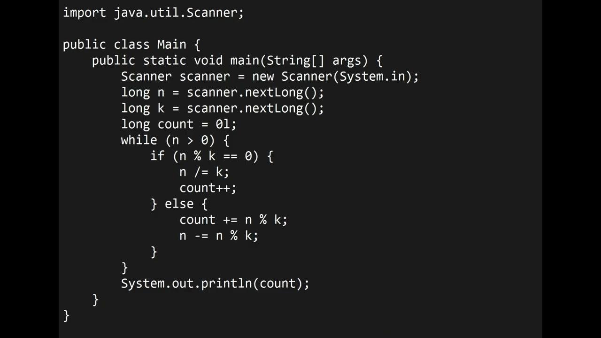The width and height of the screenshot is (601, 338).
Task: Click the count++ statement
Action: [208, 188]
